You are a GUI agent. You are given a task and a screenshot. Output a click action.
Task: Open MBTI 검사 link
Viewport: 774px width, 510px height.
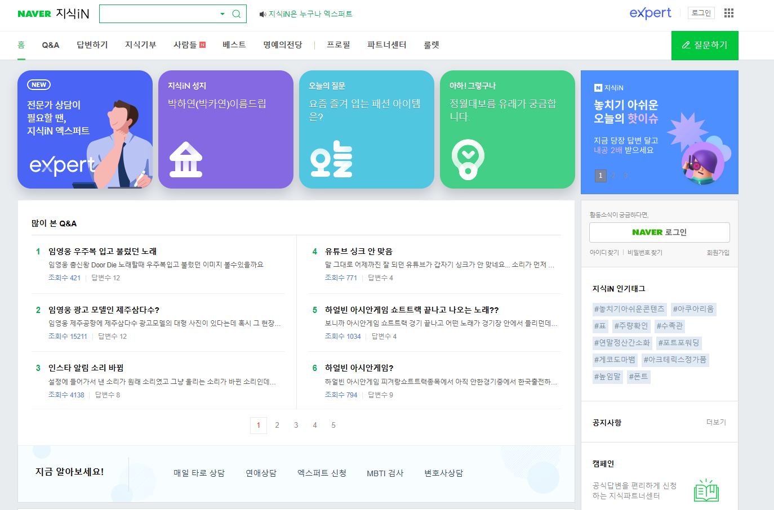point(385,473)
